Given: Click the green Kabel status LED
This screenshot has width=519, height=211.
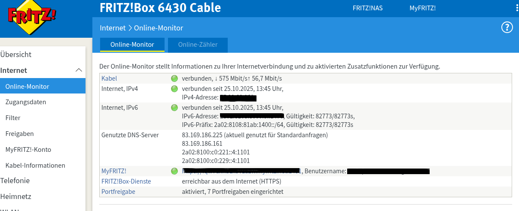Looking at the screenshot, I should 174,78.
